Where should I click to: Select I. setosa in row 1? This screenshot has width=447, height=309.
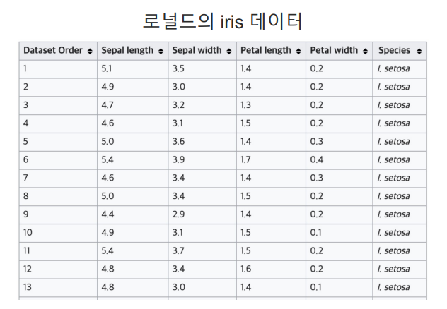click(393, 68)
